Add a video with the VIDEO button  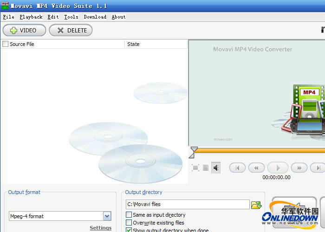[24, 31]
